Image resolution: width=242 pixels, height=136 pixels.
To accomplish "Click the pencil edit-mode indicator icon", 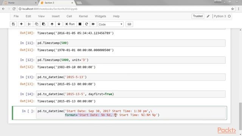I will [x=208, y=16].
